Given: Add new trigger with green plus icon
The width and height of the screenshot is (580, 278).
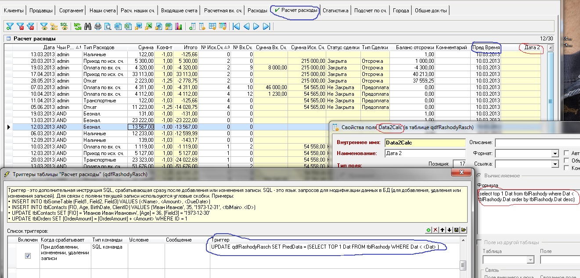Looking at the screenshot, I should tap(428, 230).
